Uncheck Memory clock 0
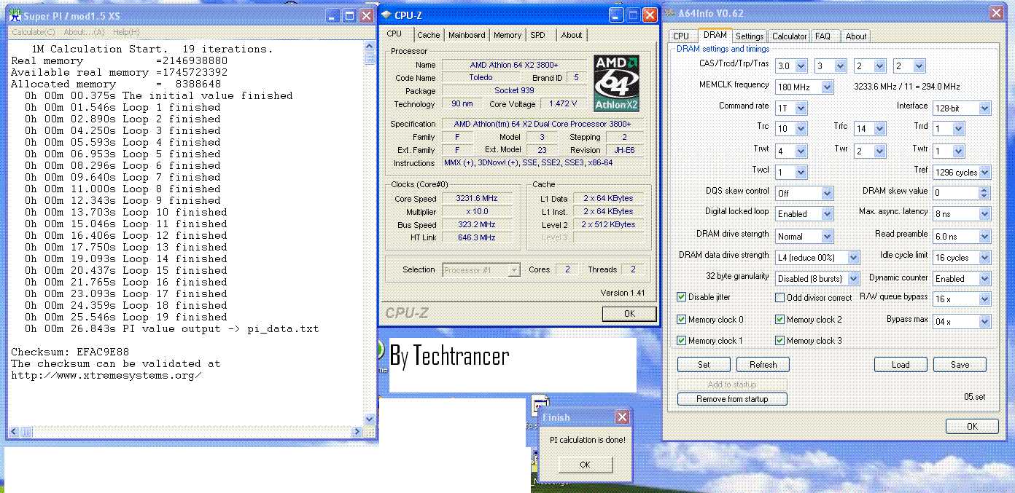1015x493 pixels. pos(682,319)
